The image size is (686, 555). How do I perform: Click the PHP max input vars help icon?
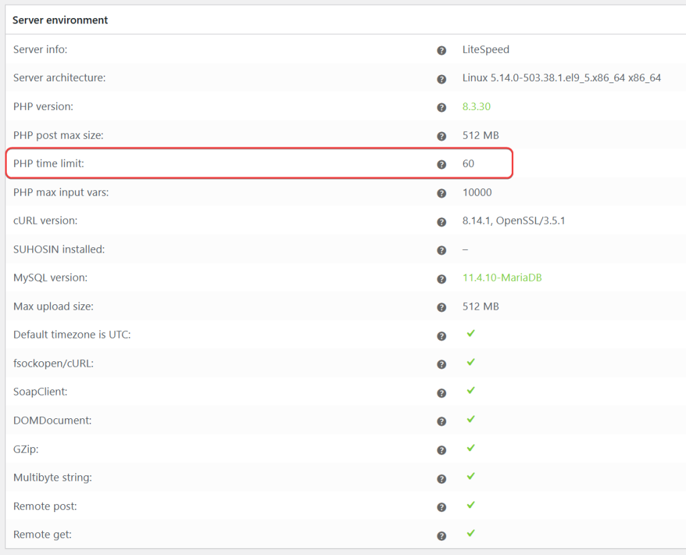pos(441,193)
